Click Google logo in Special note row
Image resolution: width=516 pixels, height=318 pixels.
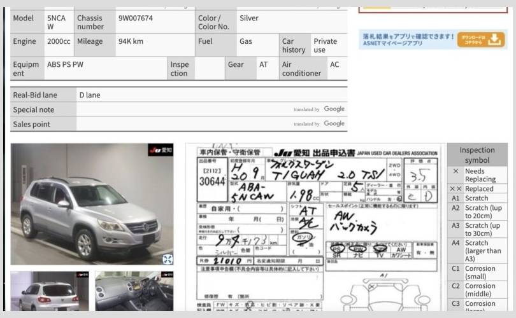pos(334,109)
